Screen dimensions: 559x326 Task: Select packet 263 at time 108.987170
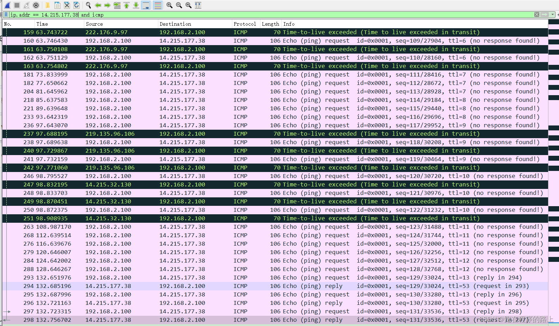pos(275,227)
